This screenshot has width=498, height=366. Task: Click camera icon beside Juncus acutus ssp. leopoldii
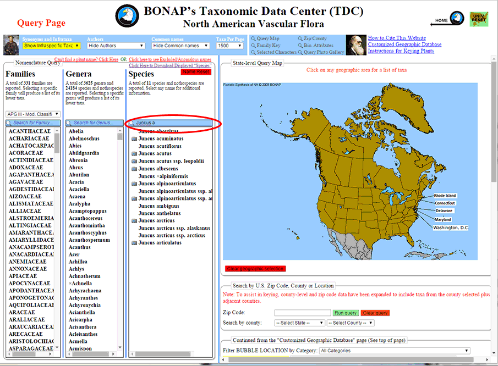(134, 161)
